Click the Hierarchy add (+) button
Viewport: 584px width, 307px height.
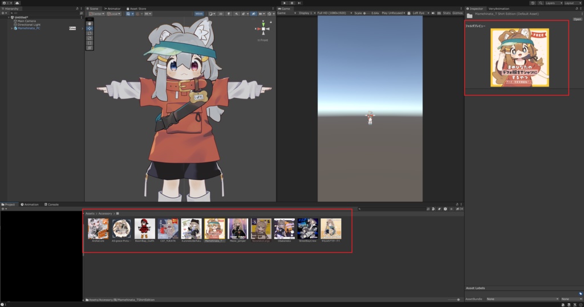point(3,13)
